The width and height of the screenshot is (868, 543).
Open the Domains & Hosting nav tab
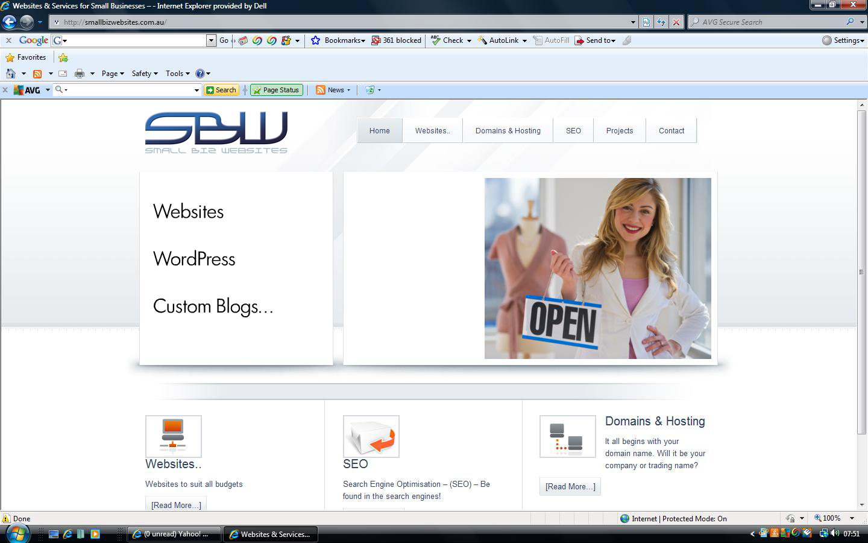[x=508, y=131]
